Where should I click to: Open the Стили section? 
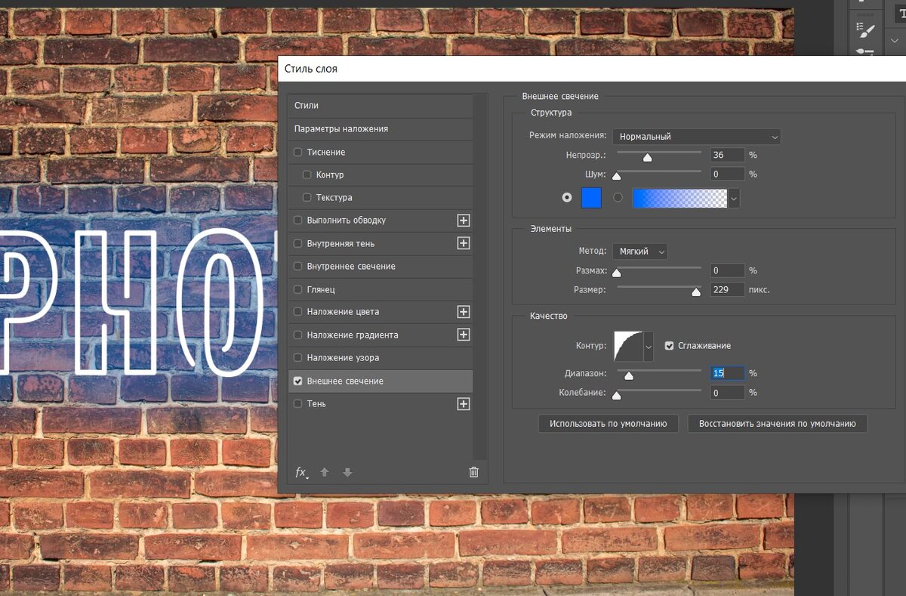(380, 106)
